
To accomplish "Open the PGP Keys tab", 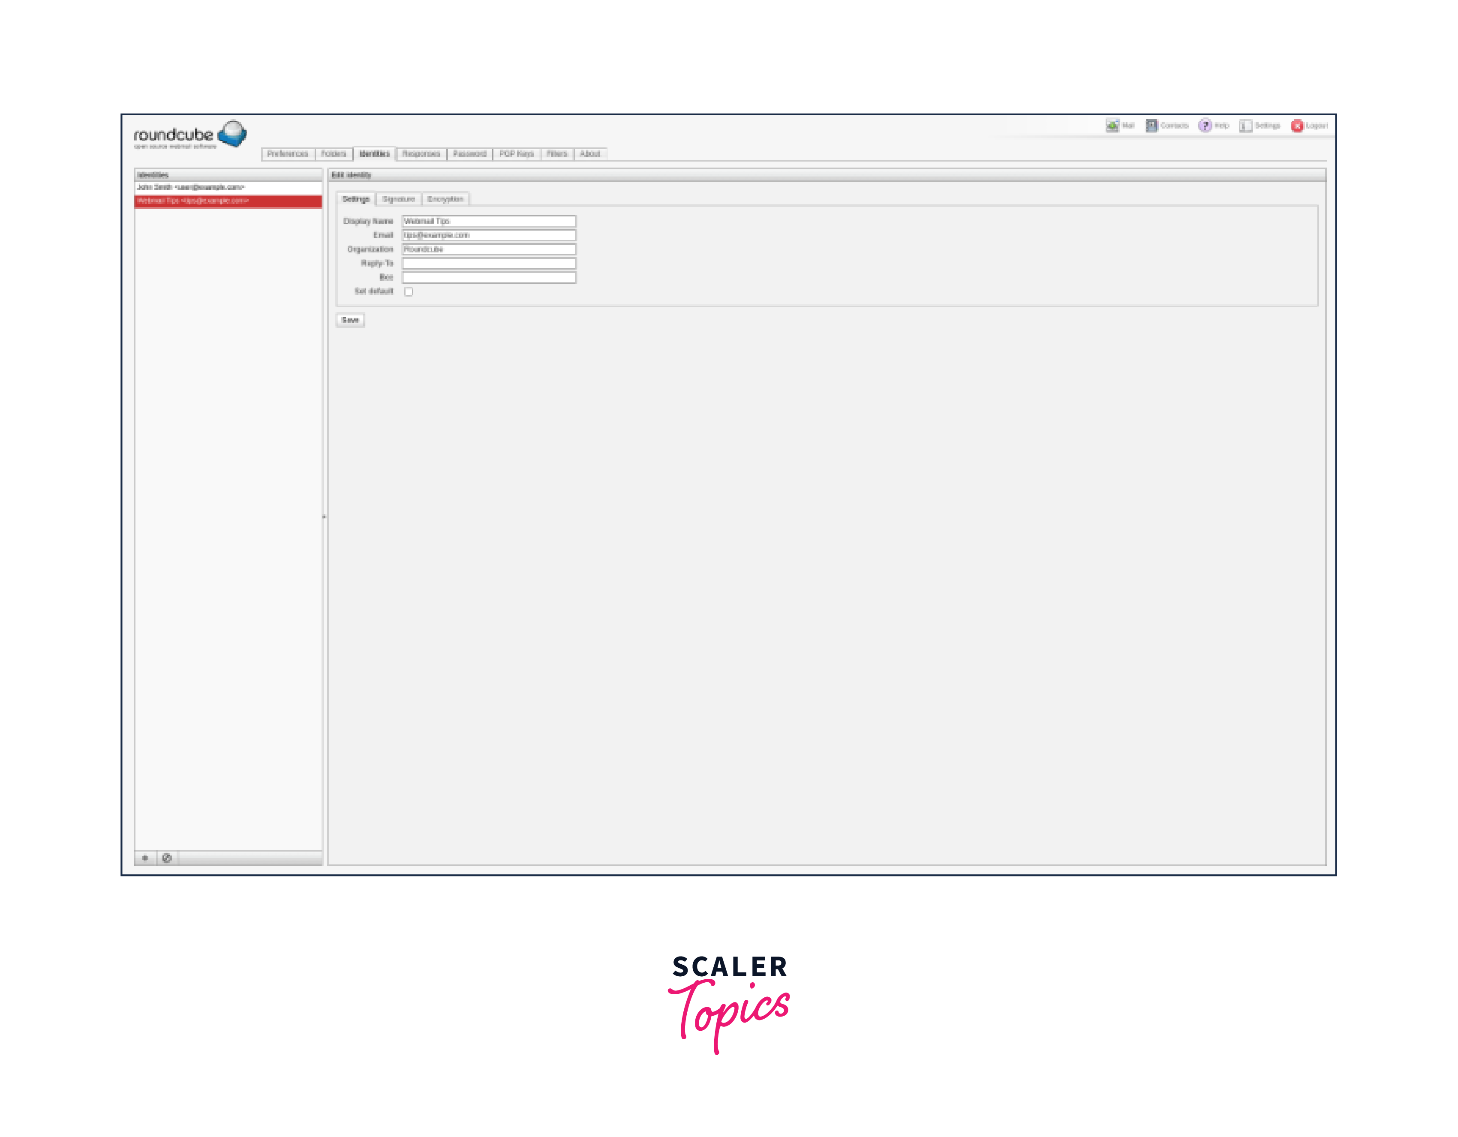I will coord(517,154).
